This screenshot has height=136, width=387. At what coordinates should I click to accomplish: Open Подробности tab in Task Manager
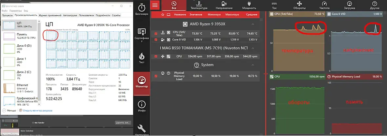103,15
